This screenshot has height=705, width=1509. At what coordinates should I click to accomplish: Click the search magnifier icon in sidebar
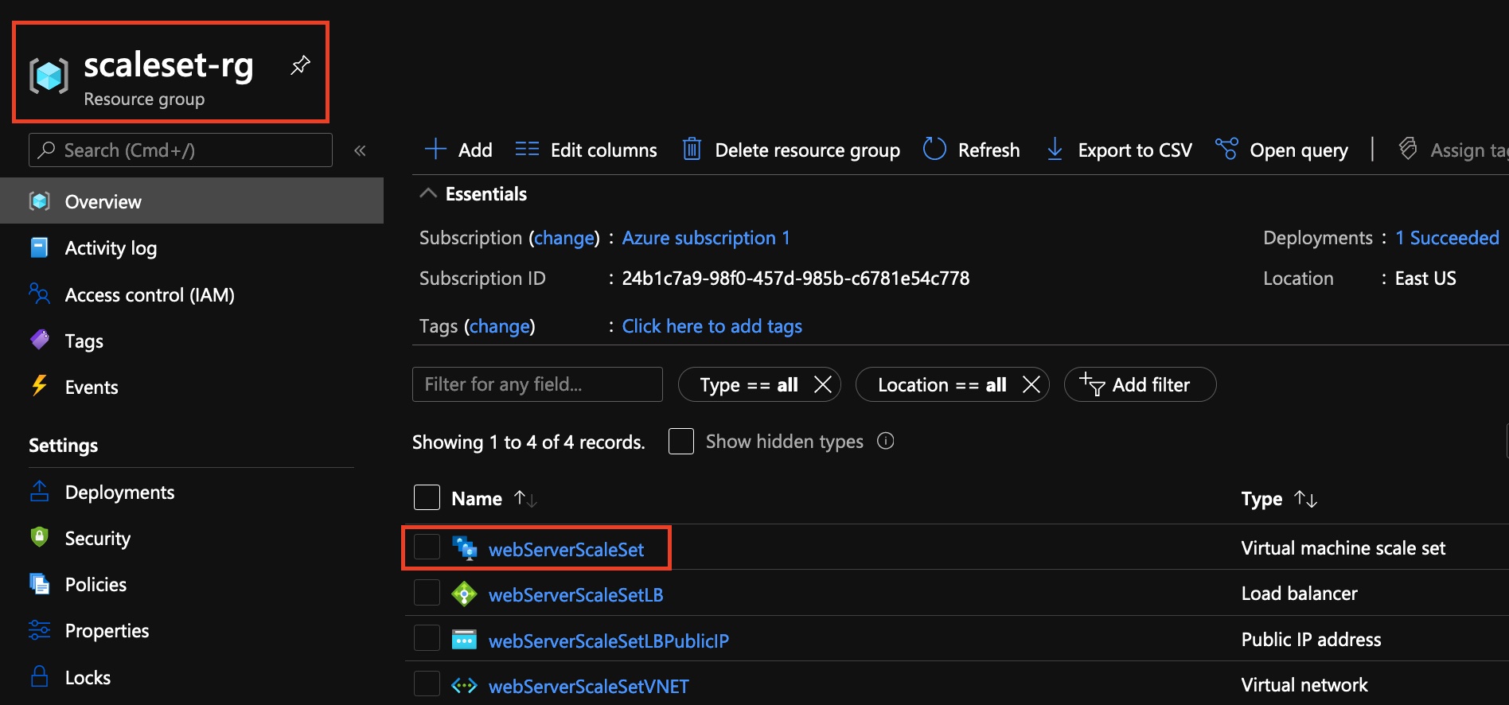[x=47, y=150]
